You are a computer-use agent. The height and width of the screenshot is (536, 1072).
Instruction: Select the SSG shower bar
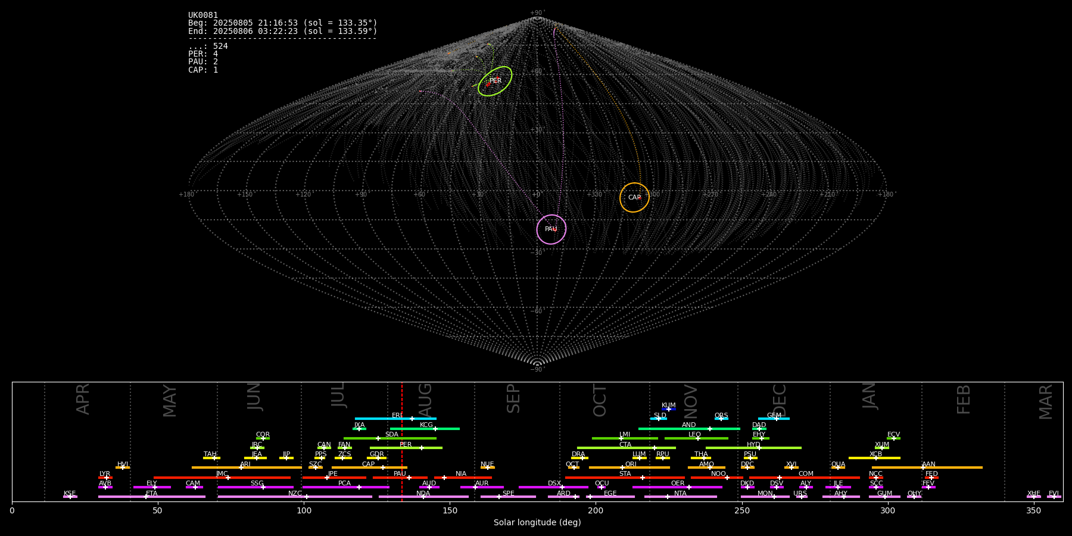(255, 487)
